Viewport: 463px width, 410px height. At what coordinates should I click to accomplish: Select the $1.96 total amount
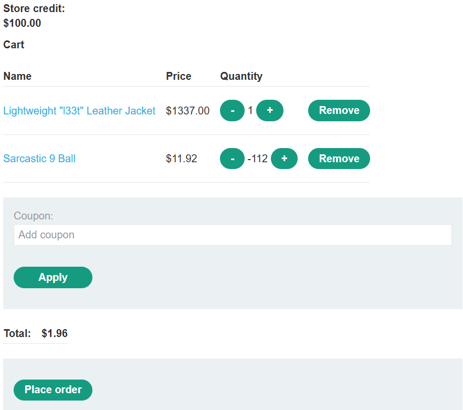pyautogui.click(x=55, y=333)
